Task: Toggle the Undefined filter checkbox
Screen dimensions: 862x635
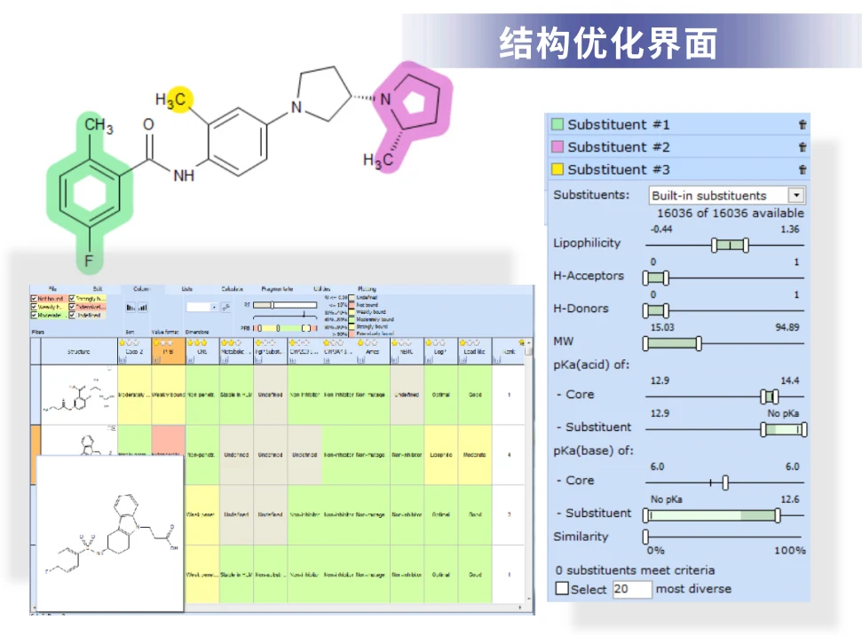Action: [x=72, y=315]
